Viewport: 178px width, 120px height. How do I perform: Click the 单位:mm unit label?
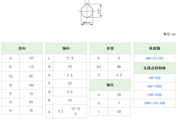tap(169, 34)
